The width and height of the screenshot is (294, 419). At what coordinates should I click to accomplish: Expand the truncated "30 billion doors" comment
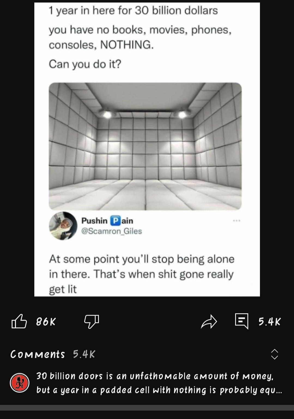(x=159, y=383)
